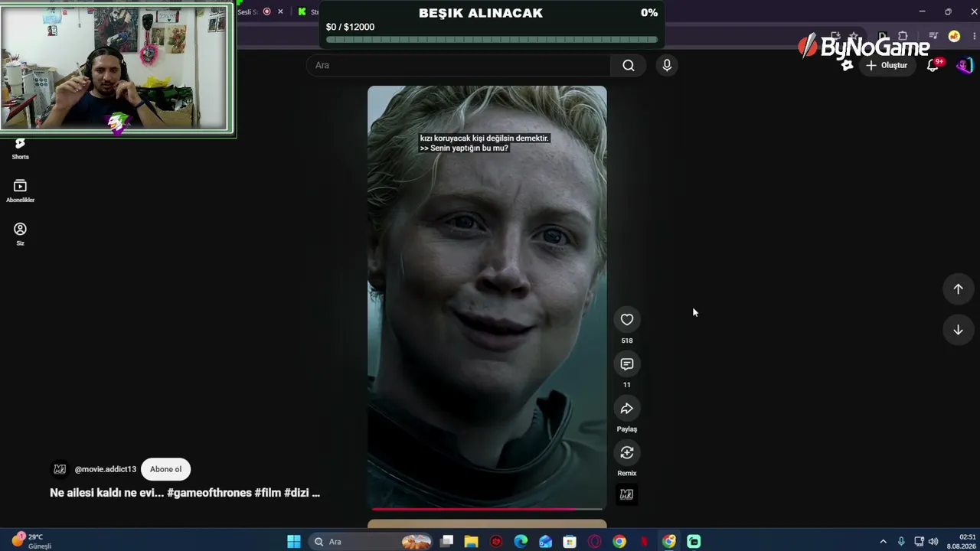The image size is (980, 551).
Task: Like the Short with 518 likes
Action: [627, 320]
